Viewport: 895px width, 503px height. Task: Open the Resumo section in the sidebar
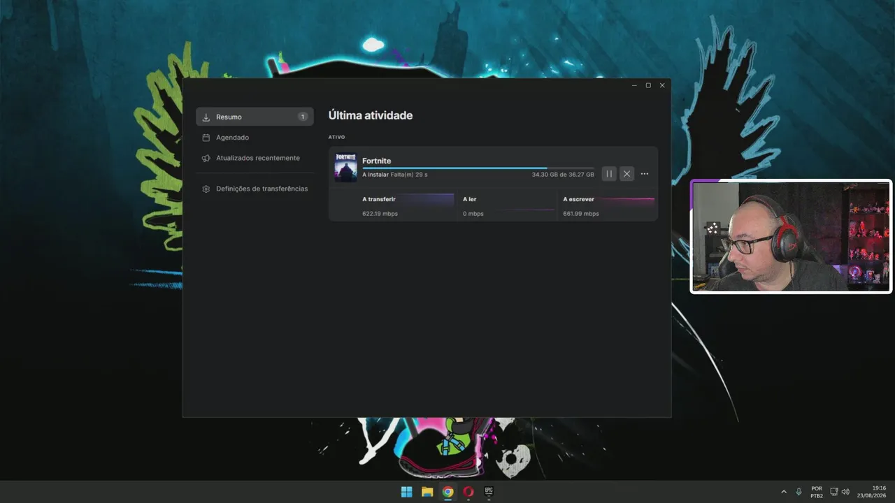coord(255,117)
